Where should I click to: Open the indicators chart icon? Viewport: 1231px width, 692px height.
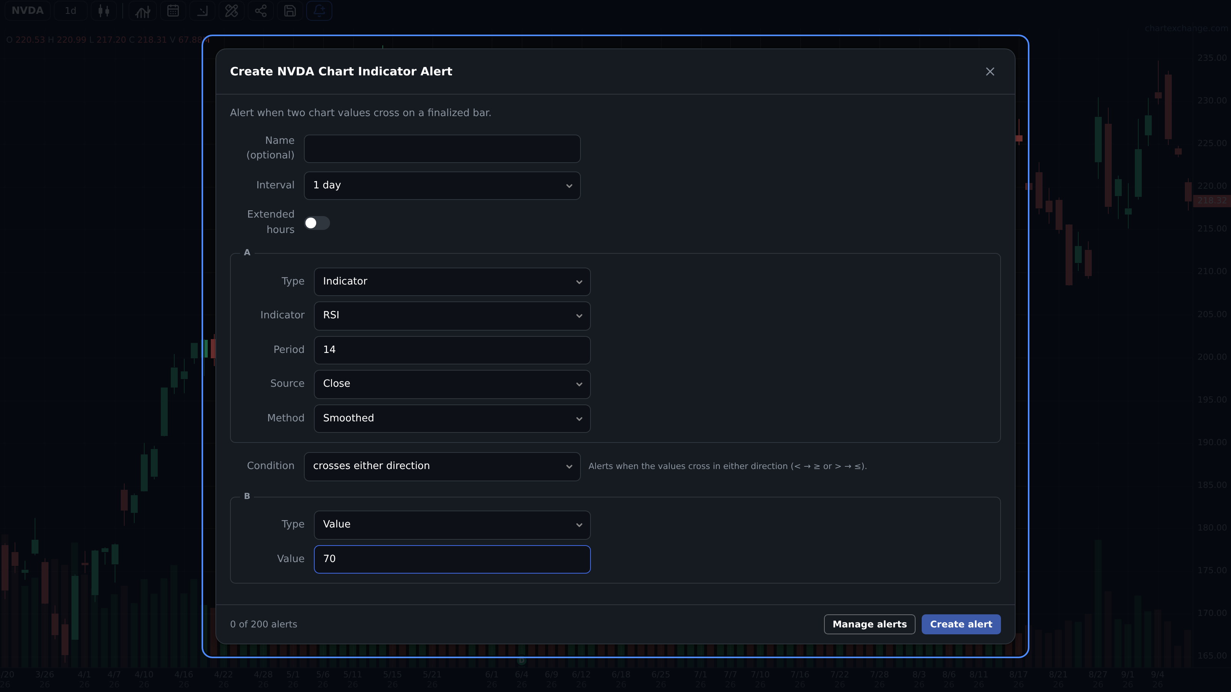pos(142,10)
